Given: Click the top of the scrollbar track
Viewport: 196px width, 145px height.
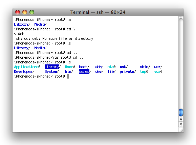Looking at the screenshot, I should [x=181, y=20].
